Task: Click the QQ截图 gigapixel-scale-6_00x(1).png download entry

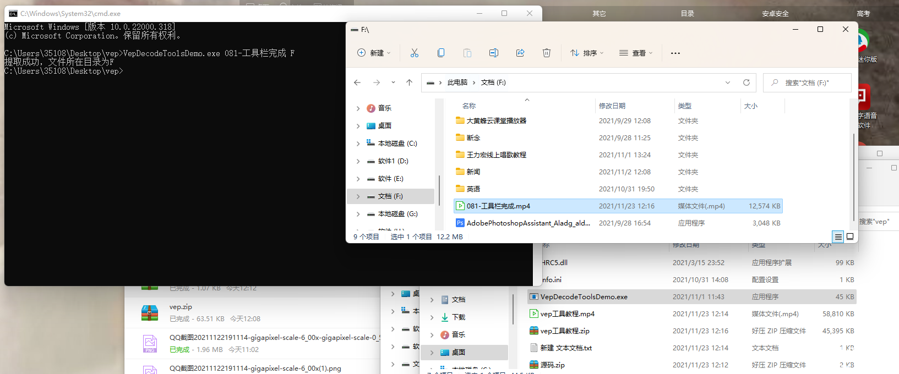Action: click(255, 369)
